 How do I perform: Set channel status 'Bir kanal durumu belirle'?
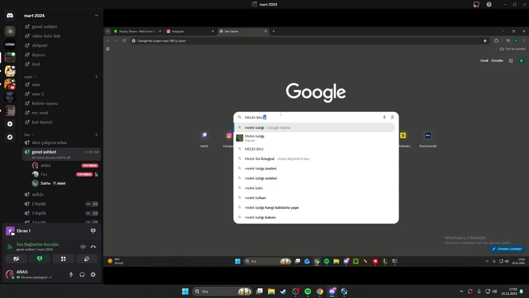pyautogui.click(x=51, y=158)
